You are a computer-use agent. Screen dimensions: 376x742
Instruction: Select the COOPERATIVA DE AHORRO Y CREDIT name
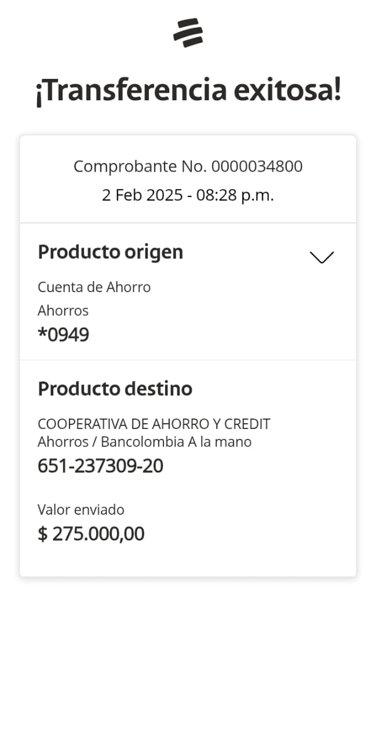tap(154, 424)
